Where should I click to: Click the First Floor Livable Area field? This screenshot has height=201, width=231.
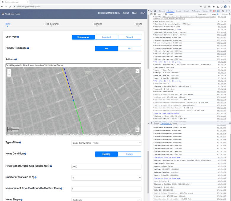click(x=106, y=167)
